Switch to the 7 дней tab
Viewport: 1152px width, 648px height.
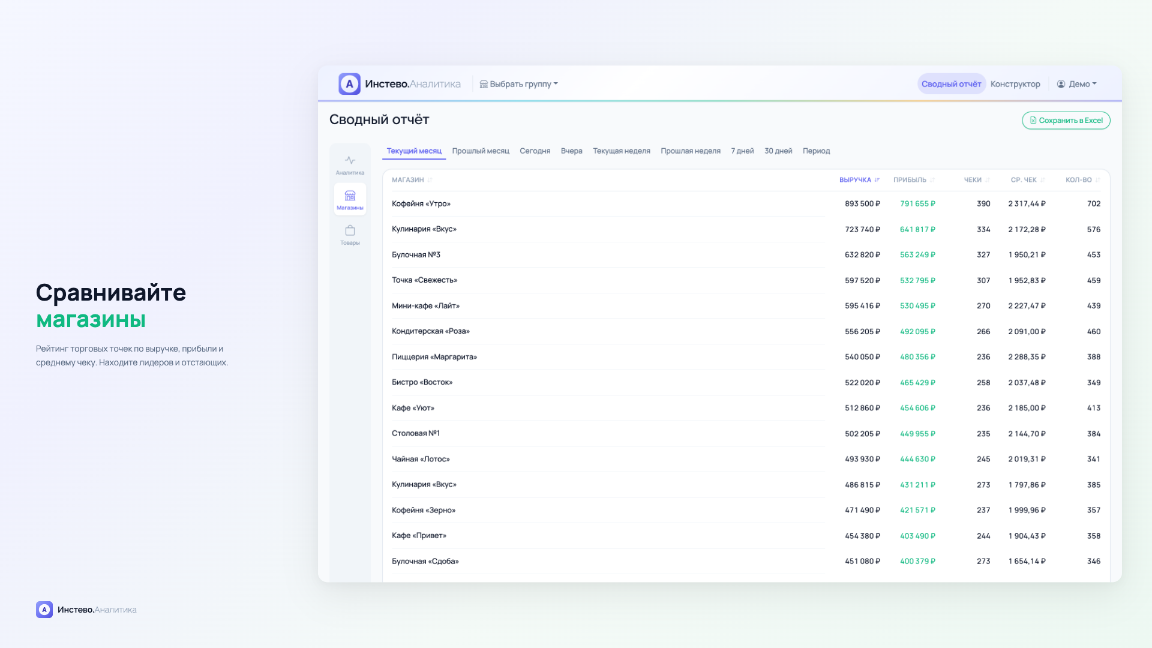742,151
